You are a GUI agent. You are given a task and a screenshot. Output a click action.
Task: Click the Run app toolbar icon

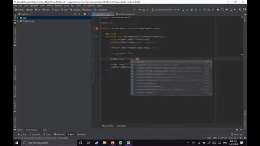point(183,10)
